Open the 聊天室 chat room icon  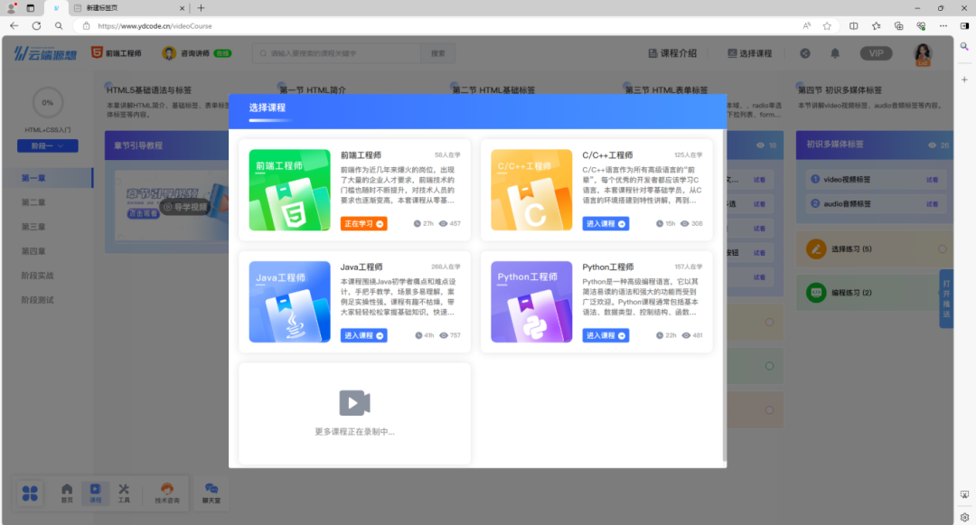coord(211,492)
